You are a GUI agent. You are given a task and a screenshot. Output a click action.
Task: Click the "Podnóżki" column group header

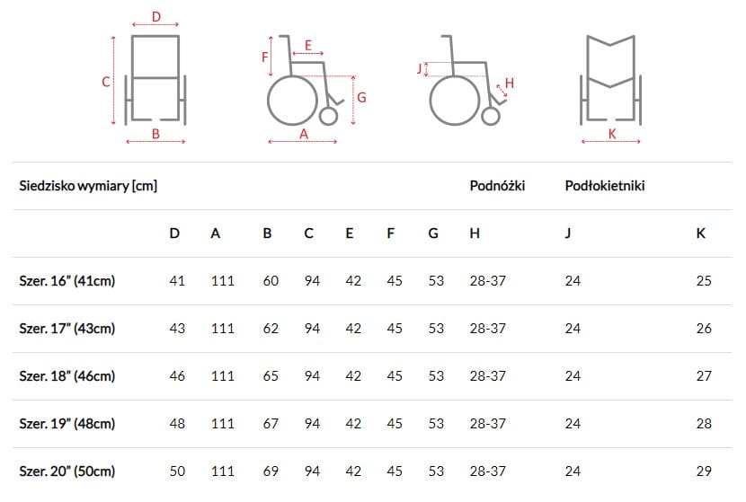tap(497, 187)
